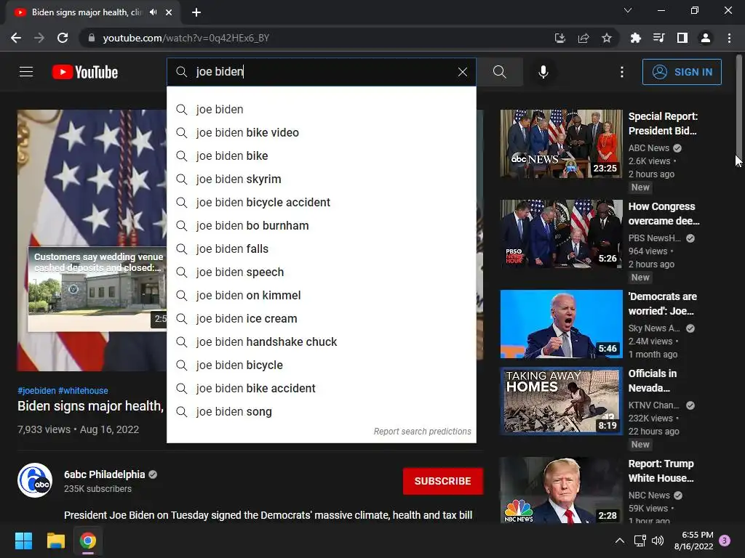The image size is (745, 558).
Task: Click "Officials in Nevada..." video title
Action: click(653, 381)
